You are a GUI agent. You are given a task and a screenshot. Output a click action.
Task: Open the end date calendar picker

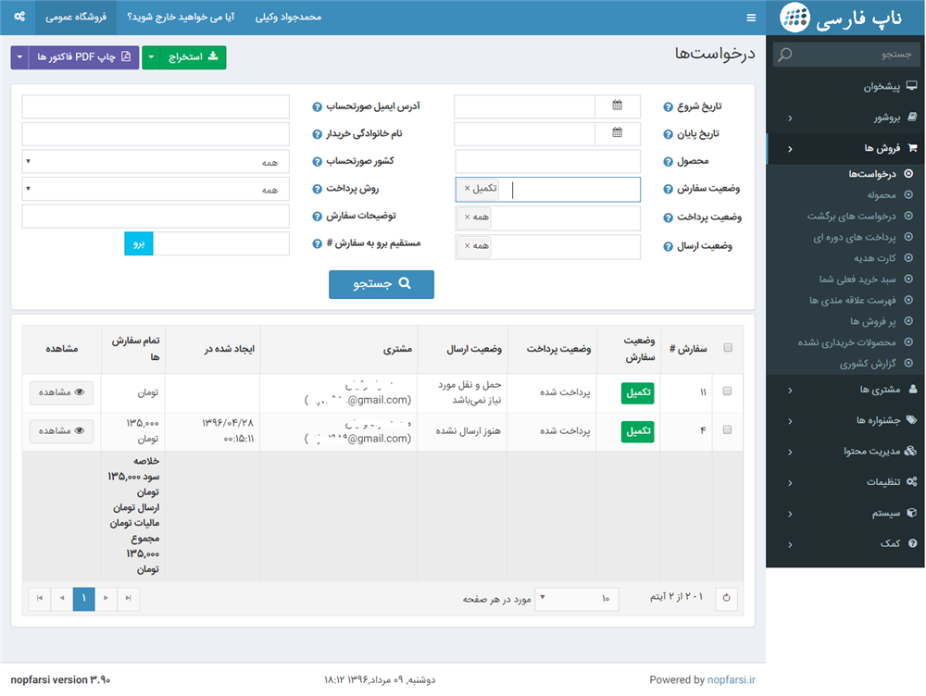point(618,133)
